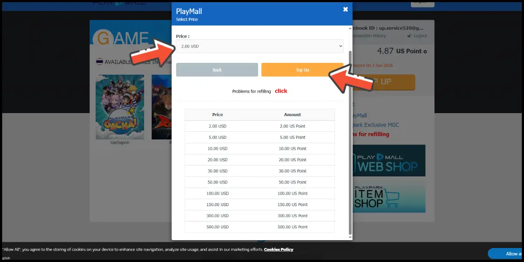Click the red 'click' link for refilling problems
The height and width of the screenshot is (262, 524).
[281, 91]
